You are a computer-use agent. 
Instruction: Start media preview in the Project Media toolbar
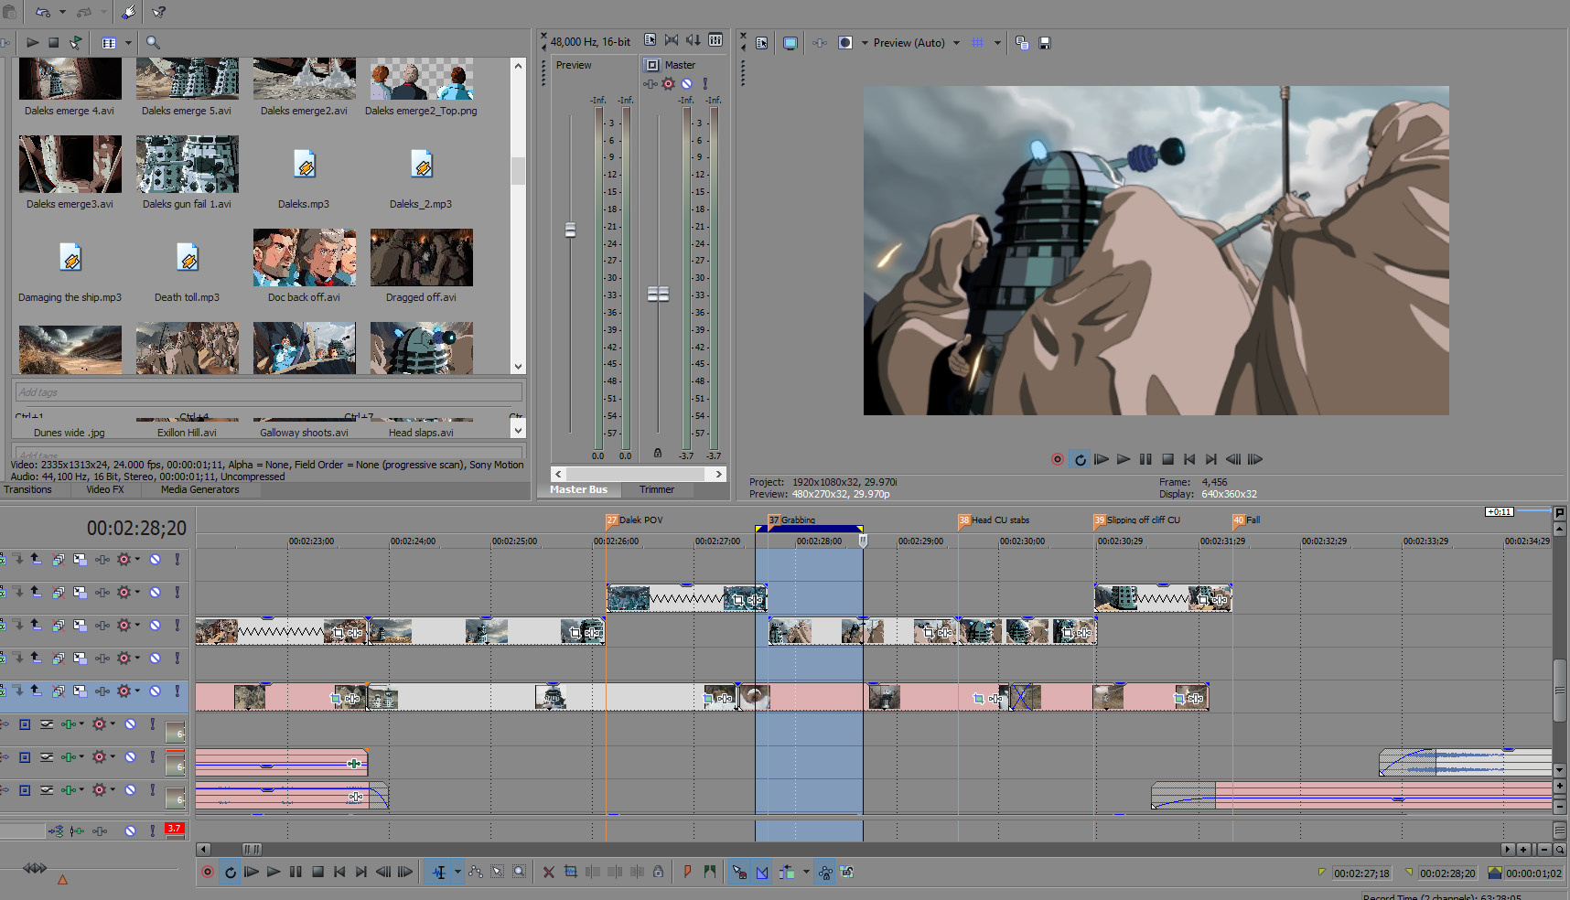click(x=32, y=42)
